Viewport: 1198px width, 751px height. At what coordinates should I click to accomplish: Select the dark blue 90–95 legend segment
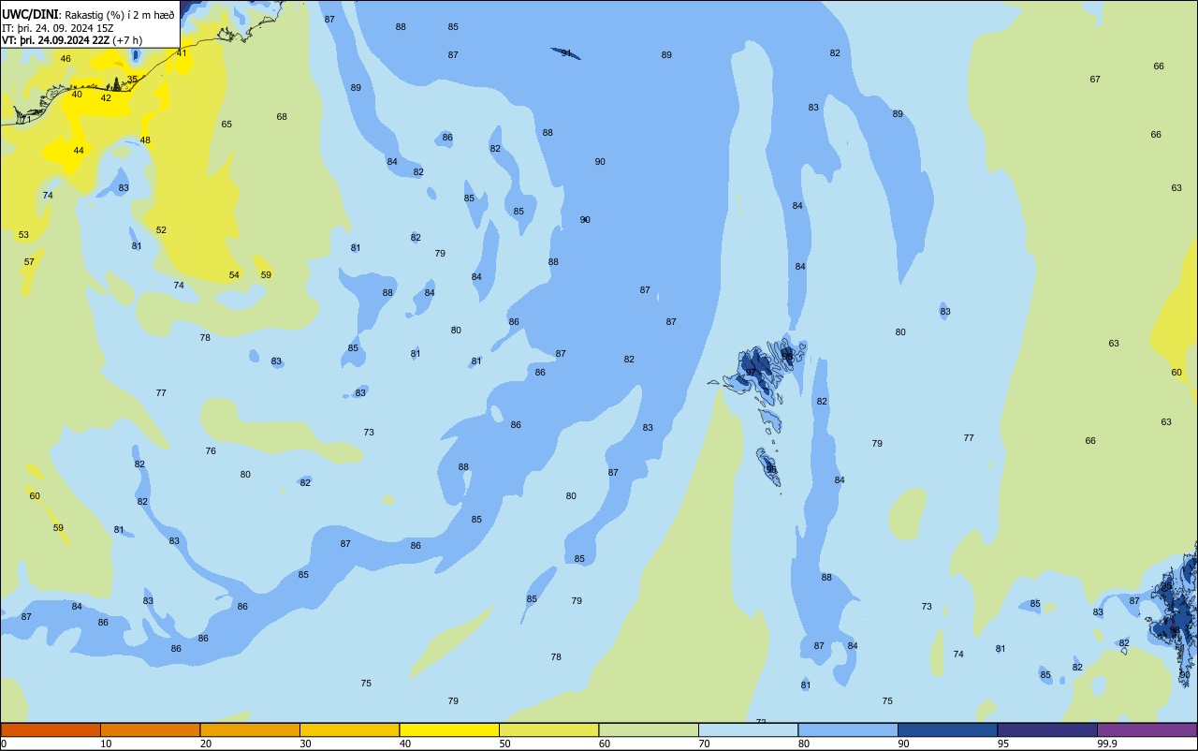click(x=947, y=729)
